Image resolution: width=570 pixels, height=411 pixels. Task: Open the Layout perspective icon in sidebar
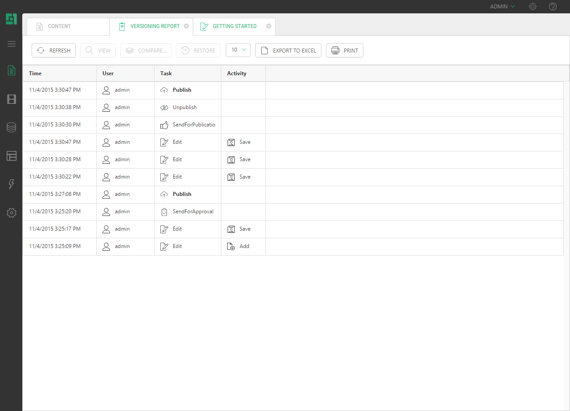(12, 156)
